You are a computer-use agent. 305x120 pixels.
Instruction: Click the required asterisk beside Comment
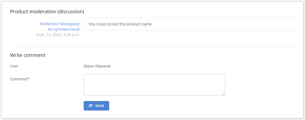tap(29, 79)
